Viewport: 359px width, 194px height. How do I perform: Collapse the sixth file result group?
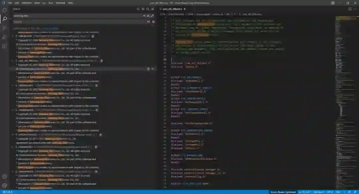pyautogui.click(x=13, y=147)
